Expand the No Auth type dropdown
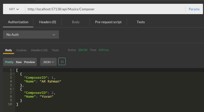 [x=31, y=35]
